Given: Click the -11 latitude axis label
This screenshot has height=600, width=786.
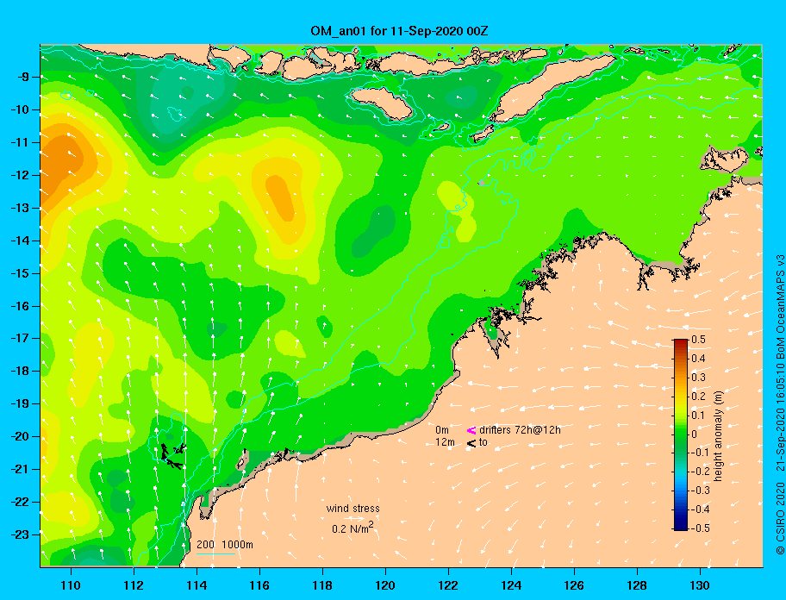Looking at the screenshot, I should coord(20,143).
